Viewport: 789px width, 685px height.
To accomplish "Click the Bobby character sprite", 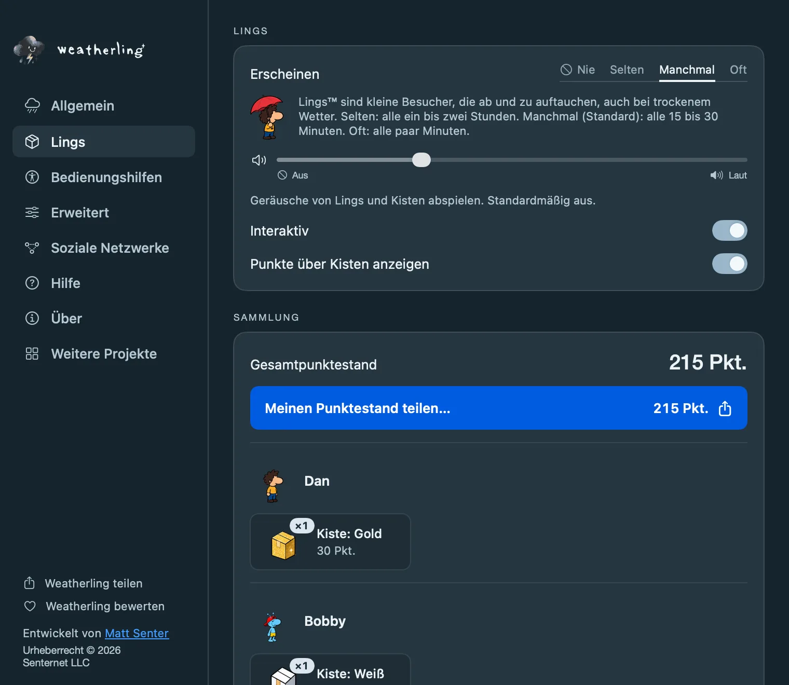I will [x=273, y=627].
